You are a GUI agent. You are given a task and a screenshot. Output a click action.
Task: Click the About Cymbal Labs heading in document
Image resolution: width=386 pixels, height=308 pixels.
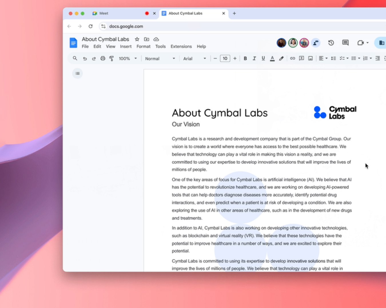[220, 113]
